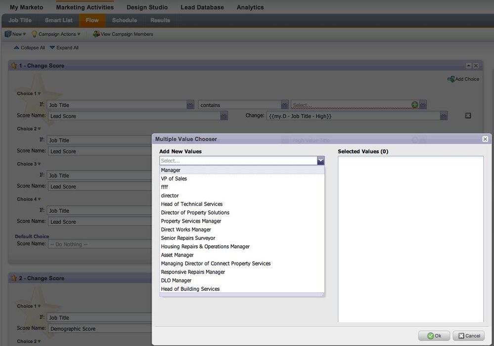Click View Campaign Members icon
The image size is (494, 346).
(x=96, y=34)
